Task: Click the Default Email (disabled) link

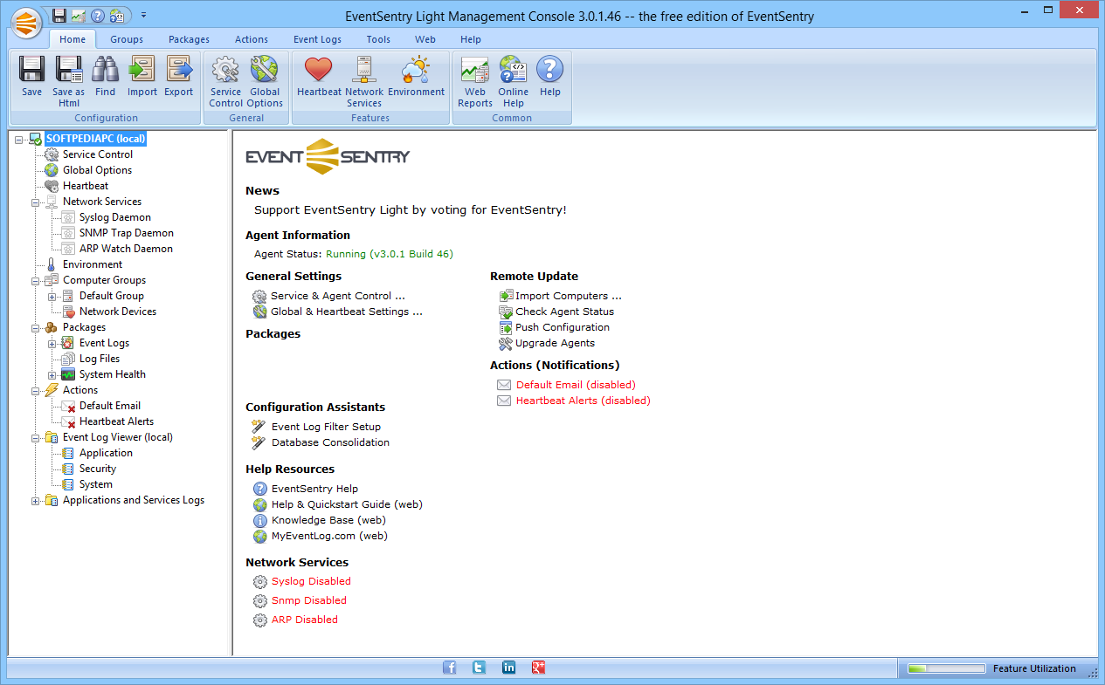Action: click(x=576, y=385)
